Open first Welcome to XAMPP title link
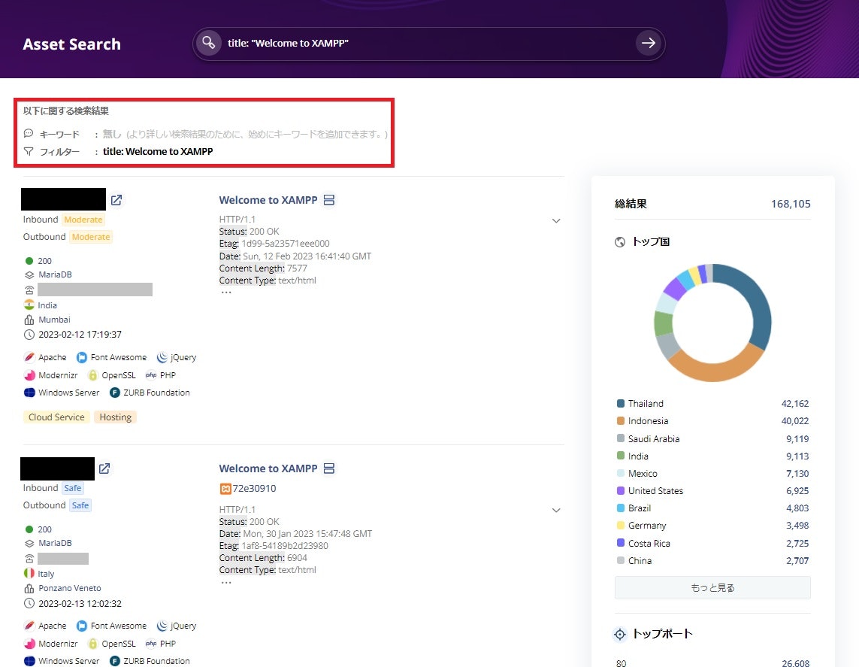The image size is (859, 667). tap(268, 200)
